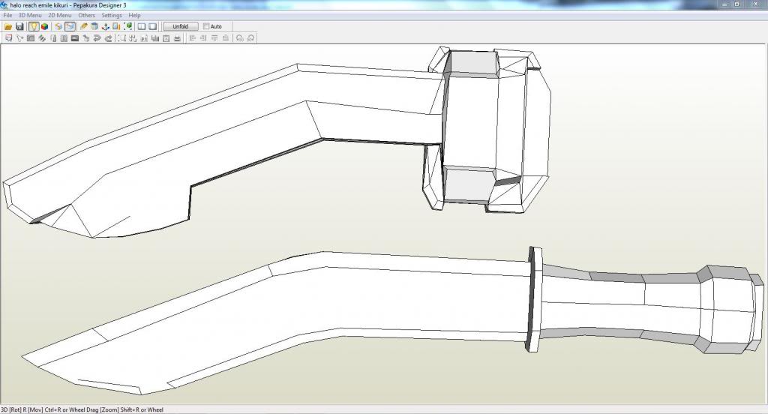The image size is (768, 414).
Task: Maximize the Pepakura Designer window
Action: (737, 4)
